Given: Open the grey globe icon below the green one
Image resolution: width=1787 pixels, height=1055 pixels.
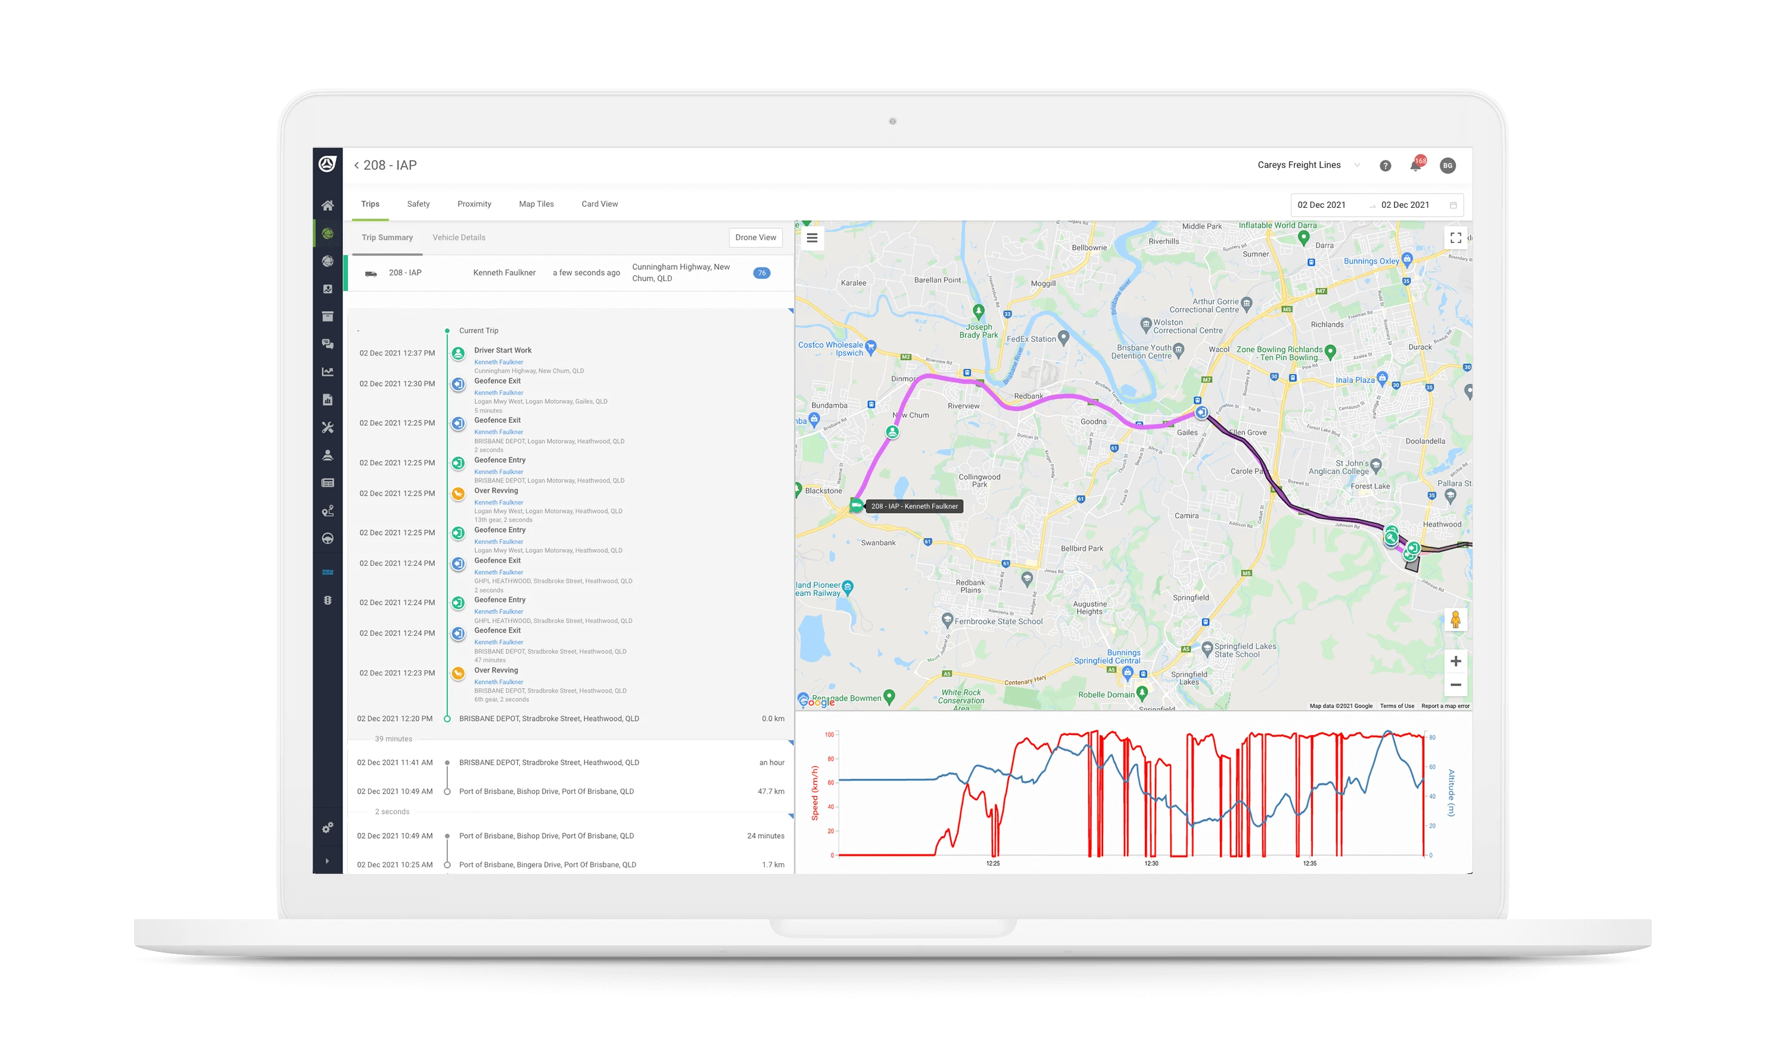Looking at the screenshot, I should (327, 261).
